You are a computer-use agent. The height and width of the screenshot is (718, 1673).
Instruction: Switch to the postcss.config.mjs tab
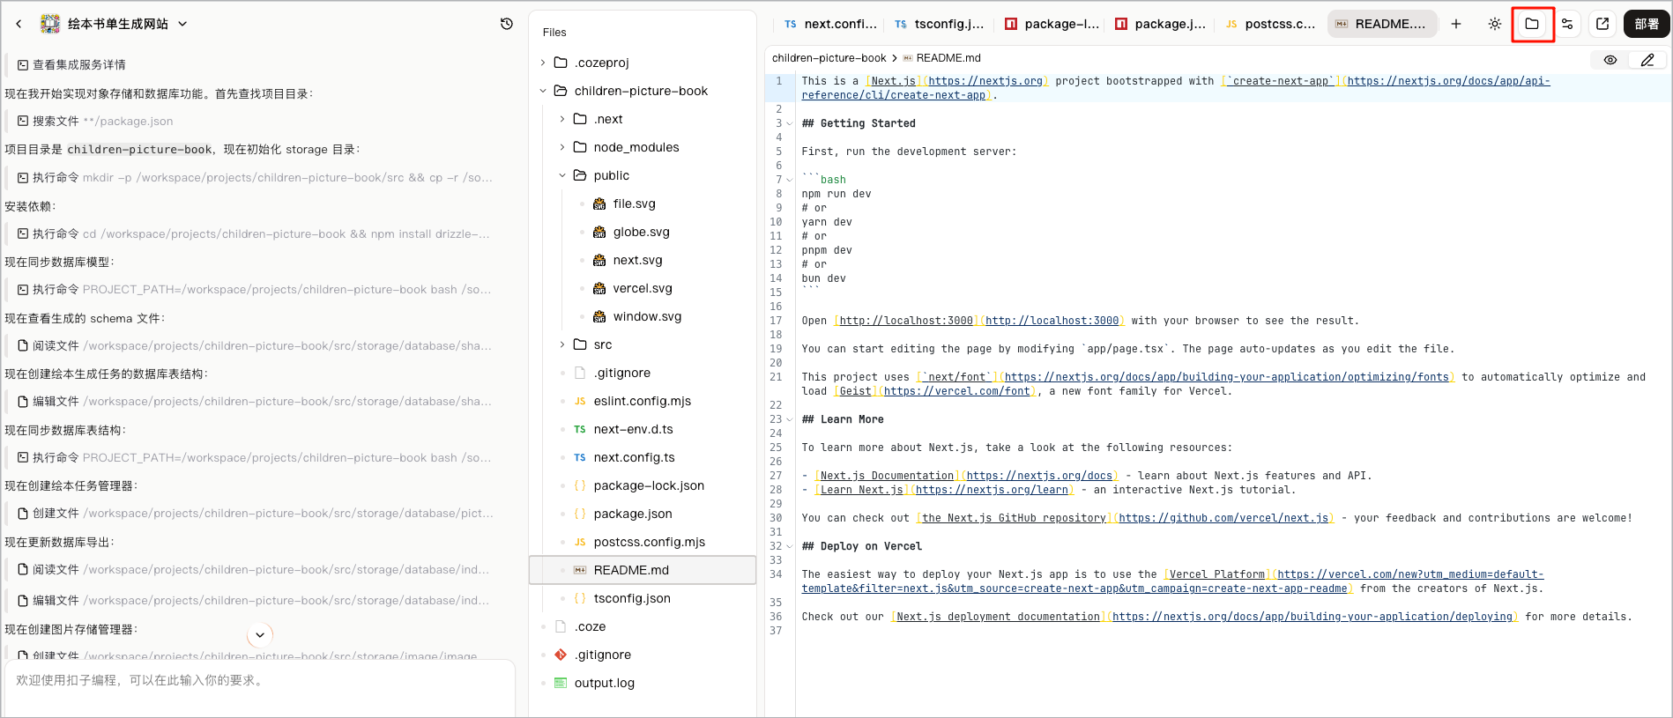point(1271,24)
